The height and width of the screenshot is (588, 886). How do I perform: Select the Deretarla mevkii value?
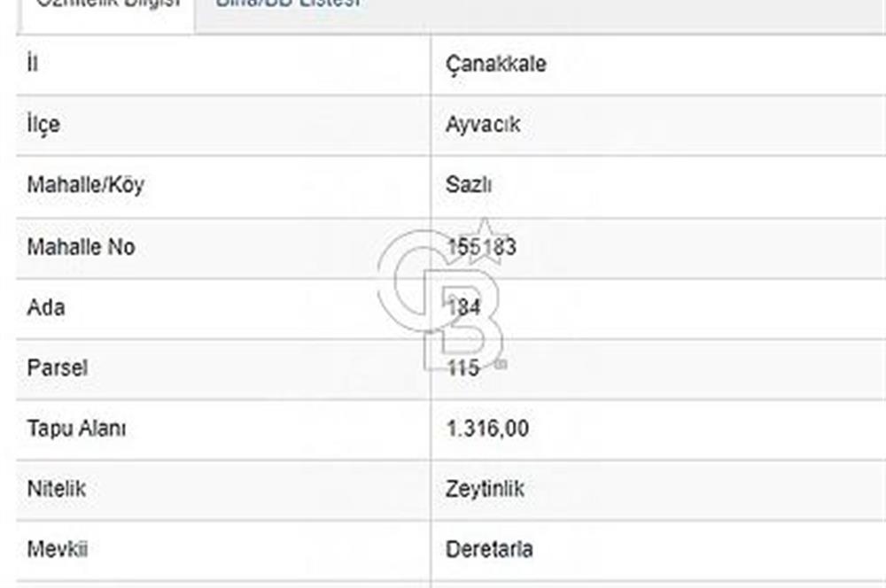pyautogui.click(x=489, y=549)
